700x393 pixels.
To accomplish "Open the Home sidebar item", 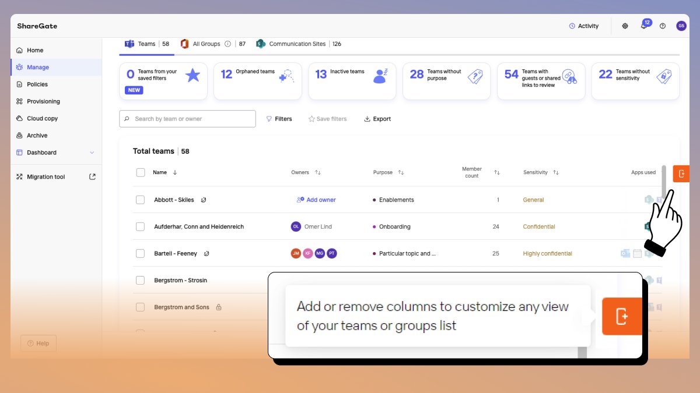I will pyautogui.click(x=55, y=50).
